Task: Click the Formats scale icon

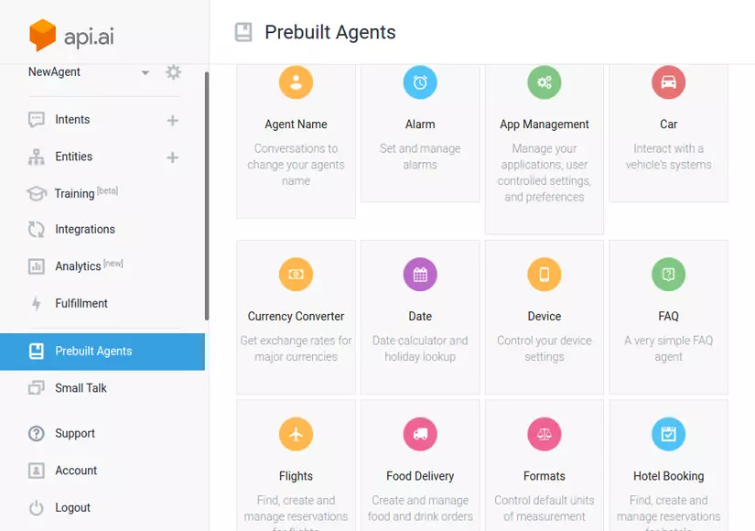Action: pos(545,434)
